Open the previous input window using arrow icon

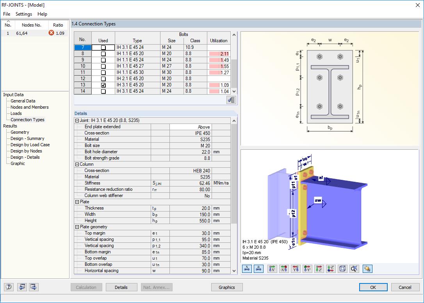[x=22, y=287]
